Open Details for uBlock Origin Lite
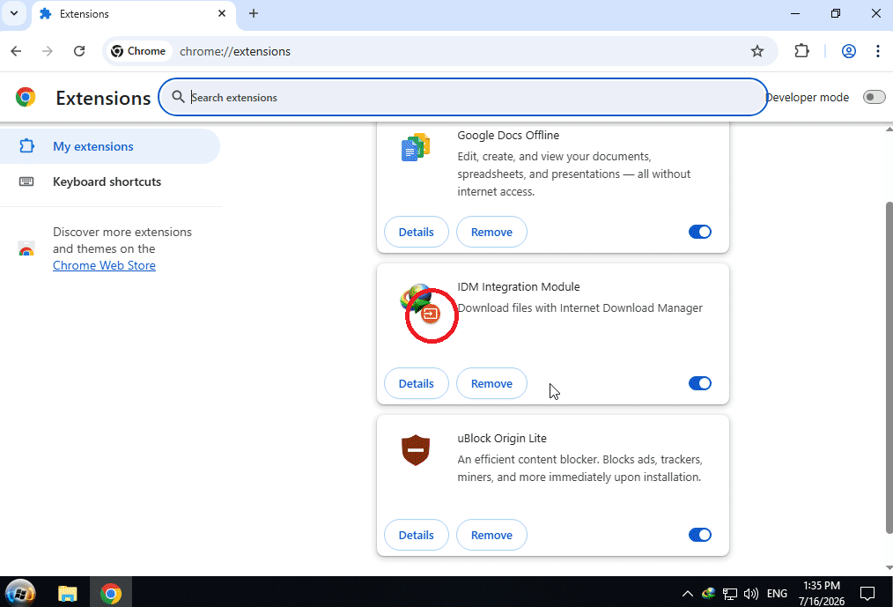The width and height of the screenshot is (893, 607). [x=417, y=535]
